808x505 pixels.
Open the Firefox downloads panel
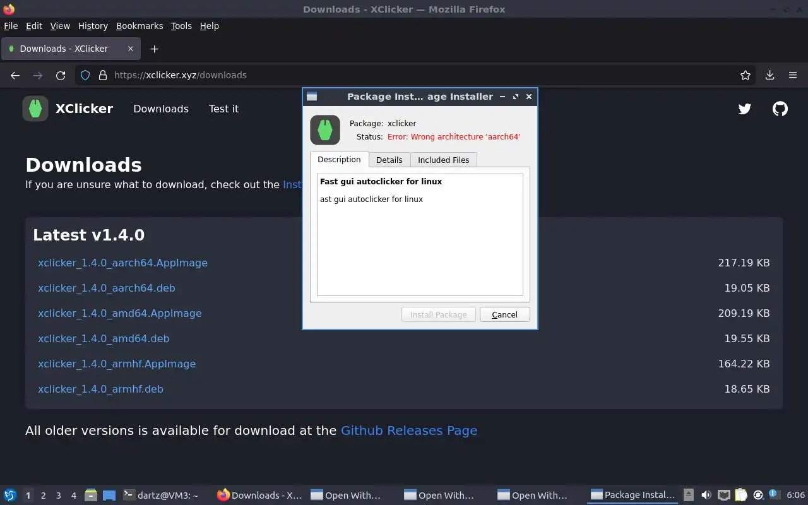pos(770,75)
